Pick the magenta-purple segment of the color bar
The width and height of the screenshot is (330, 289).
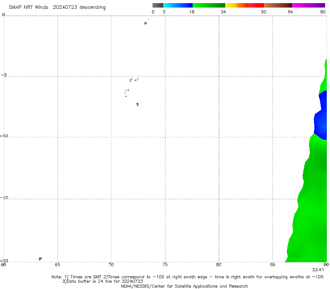309,5
